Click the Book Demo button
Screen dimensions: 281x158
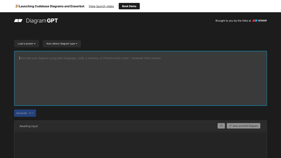pos(129,6)
